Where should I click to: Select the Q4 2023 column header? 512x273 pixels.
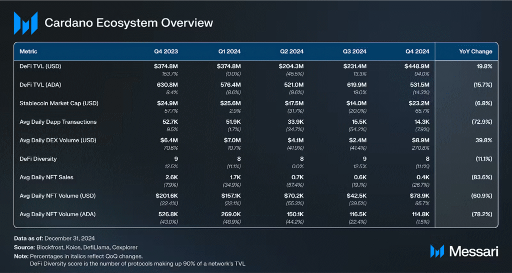pyautogui.click(x=166, y=51)
